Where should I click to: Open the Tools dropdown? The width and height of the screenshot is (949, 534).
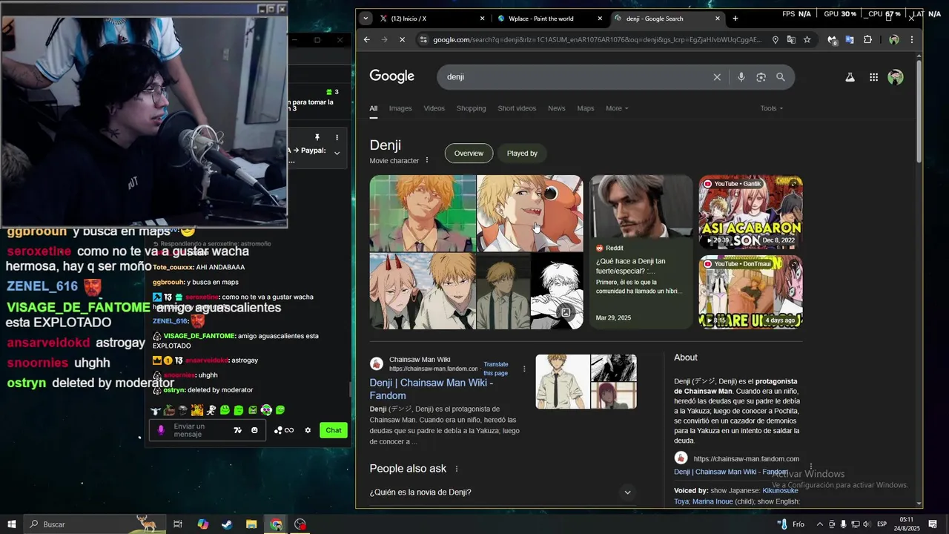click(x=771, y=108)
